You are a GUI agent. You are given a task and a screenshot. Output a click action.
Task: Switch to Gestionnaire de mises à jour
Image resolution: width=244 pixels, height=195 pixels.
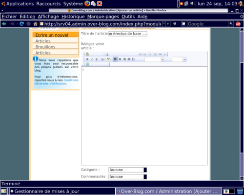(x=62, y=191)
